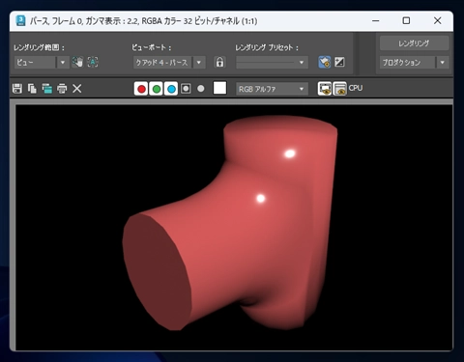Toggle UI overlay button left of CPU
The image size is (464, 362).
coord(325,89)
